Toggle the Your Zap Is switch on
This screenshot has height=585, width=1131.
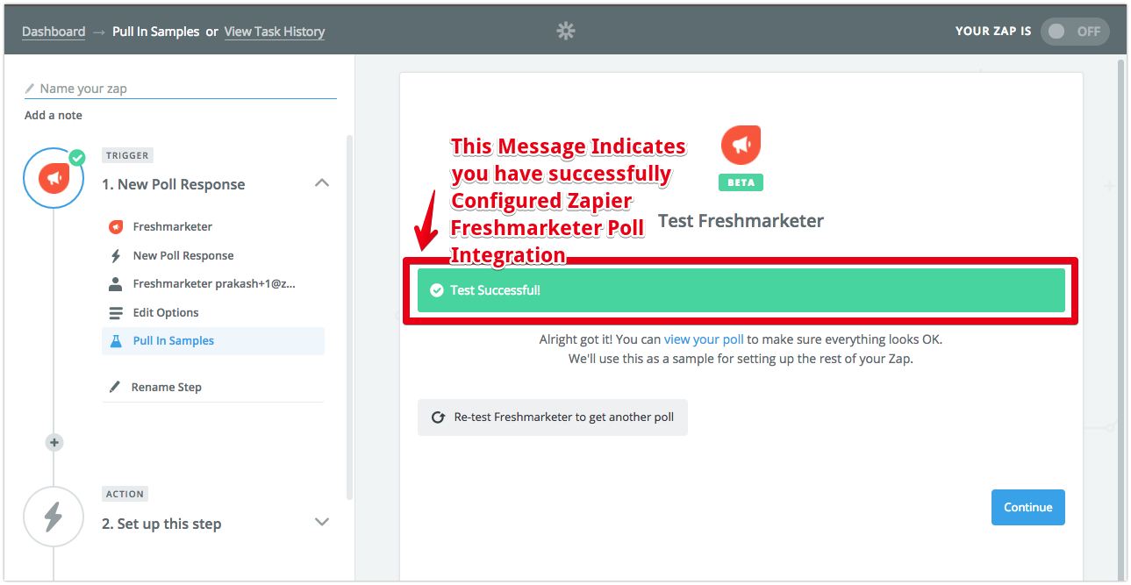(x=1075, y=32)
